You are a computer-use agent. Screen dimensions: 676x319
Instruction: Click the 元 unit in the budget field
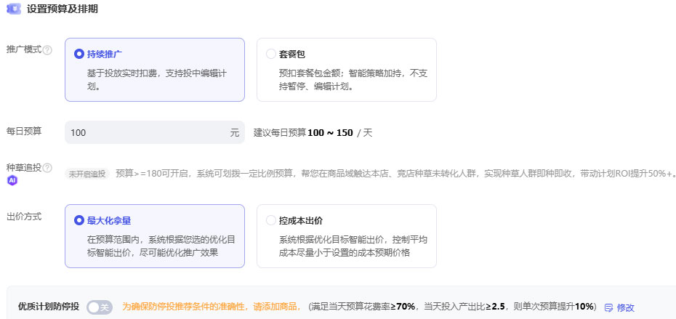[x=234, y=132]
